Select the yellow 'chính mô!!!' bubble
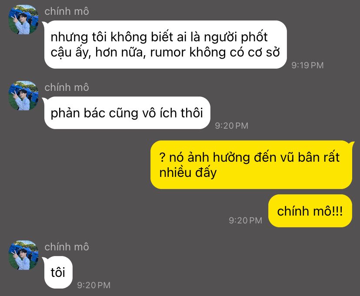The image size is (360, 296). point(310,211)
